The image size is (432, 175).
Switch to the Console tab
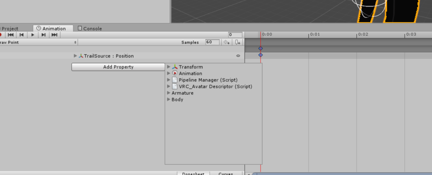90,28
